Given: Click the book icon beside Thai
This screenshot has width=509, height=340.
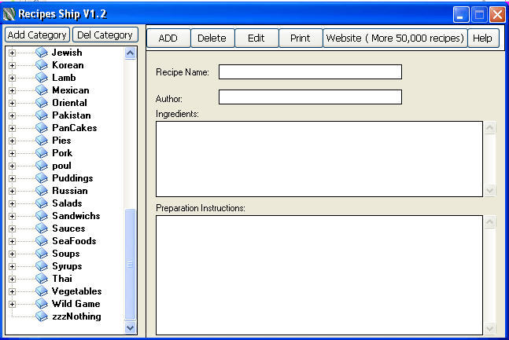Looking at the screenshot, I should (x=42, y=279).
